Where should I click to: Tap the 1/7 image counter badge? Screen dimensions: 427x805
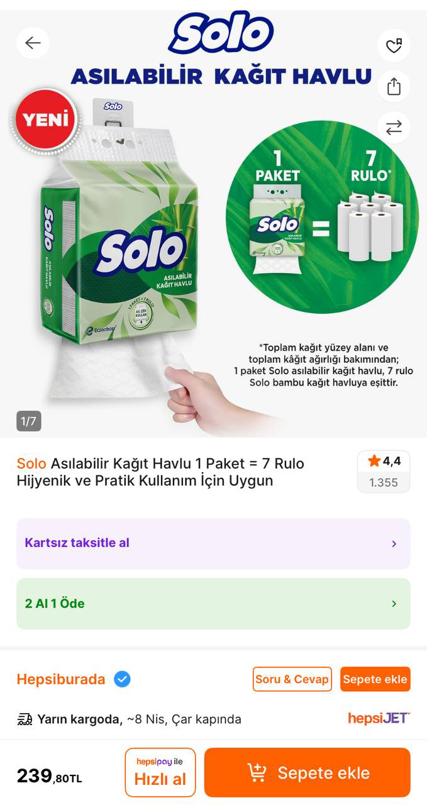coord(29,421)
